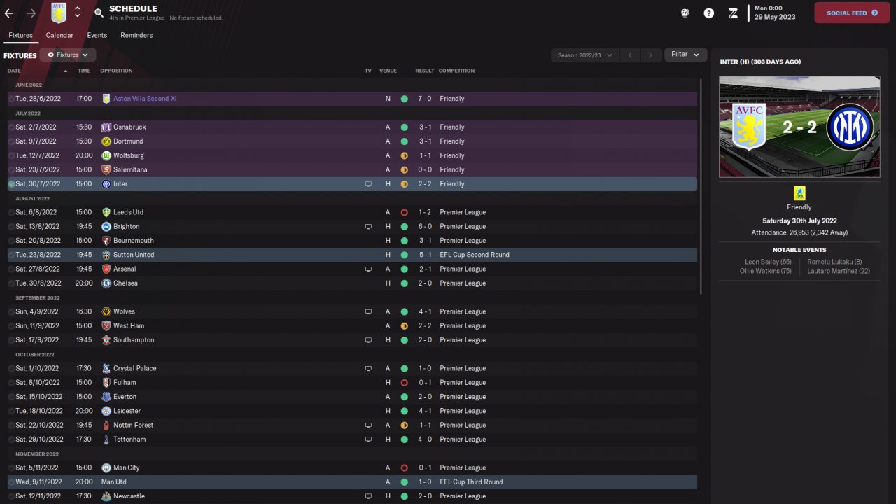Open the Fixtures view dropdown
Screen dimensions: 896x504
pos(68,55)
